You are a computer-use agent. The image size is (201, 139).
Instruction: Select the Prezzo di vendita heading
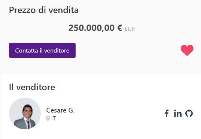tap(44, 10)
